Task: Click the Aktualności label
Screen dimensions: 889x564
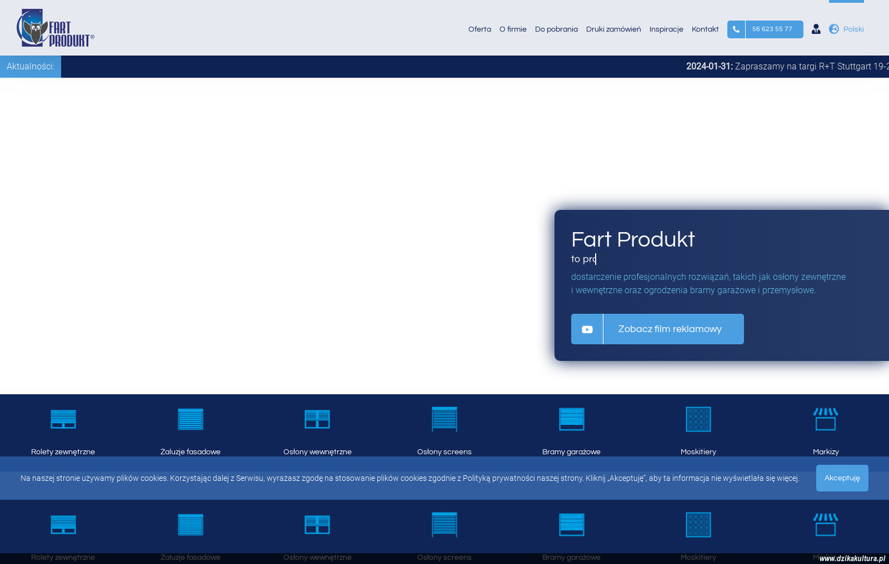Action: 31,67
